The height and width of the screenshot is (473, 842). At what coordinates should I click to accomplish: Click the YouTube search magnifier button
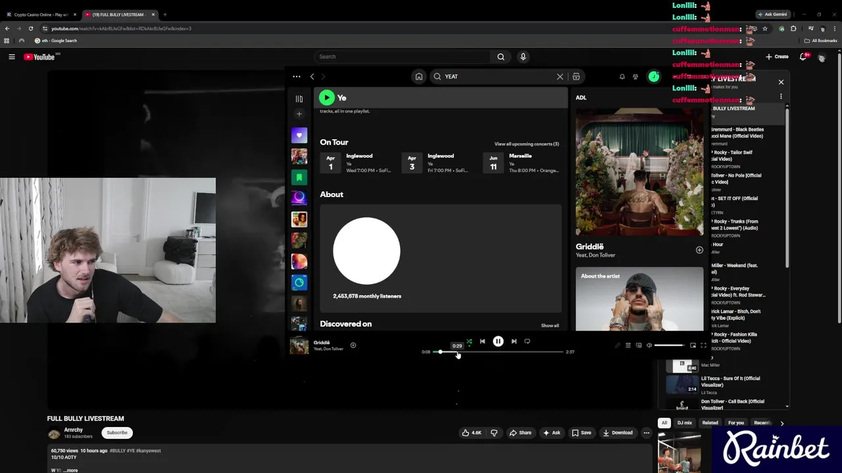pos(501,56)
